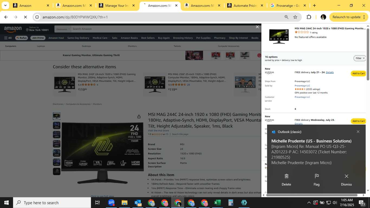370x208 pixels.
Task: Open the All hamburger menu on Amazon
Action: [x=8, y=38]
